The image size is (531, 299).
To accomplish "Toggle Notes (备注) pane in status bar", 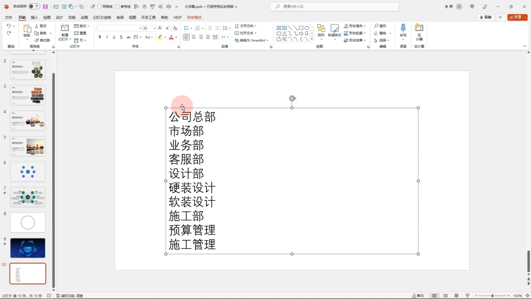I will point(418,296).
